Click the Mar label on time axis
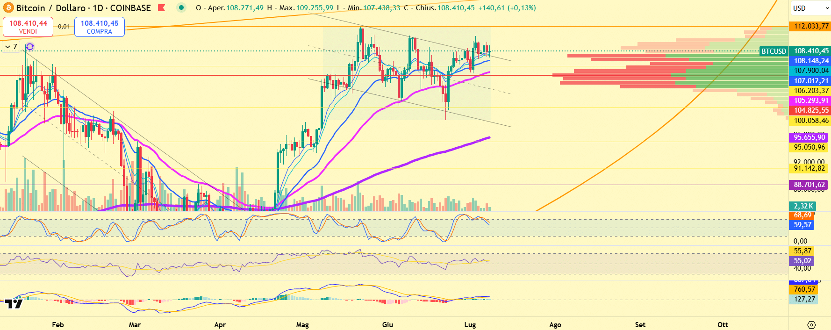This screenshot has width=831, height=330. [135, 324]
